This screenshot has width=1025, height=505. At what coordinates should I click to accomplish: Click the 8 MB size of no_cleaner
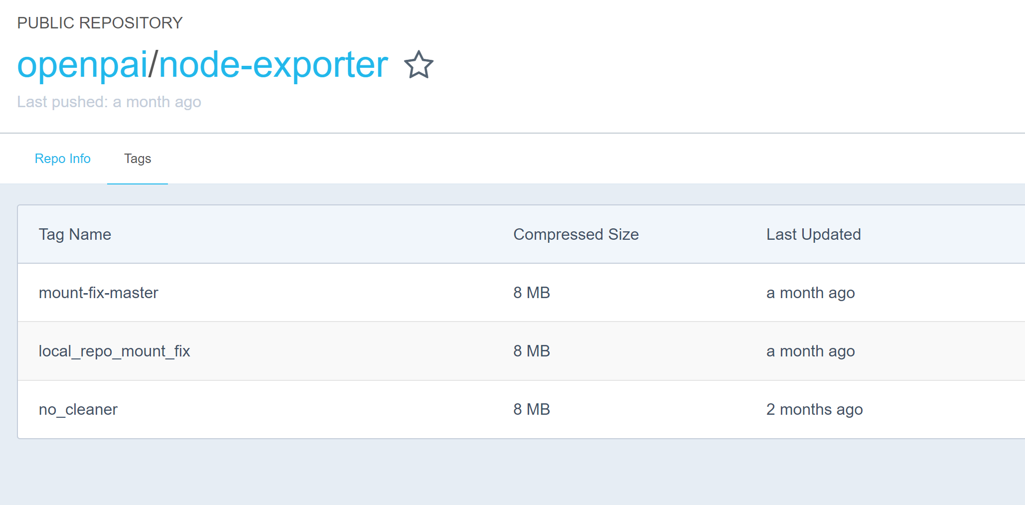click(531, 409)
